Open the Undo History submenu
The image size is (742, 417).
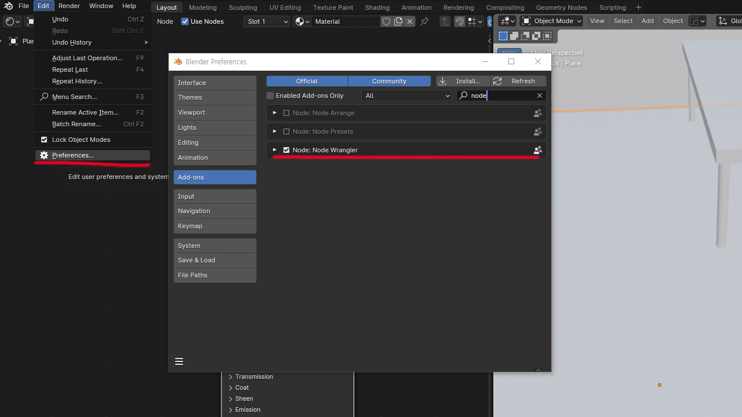coord(93,42)
